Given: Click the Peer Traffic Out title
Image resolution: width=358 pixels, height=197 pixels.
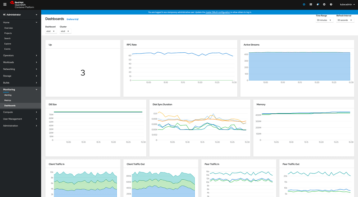Looking at the screenshot, I should click(291, 164).
